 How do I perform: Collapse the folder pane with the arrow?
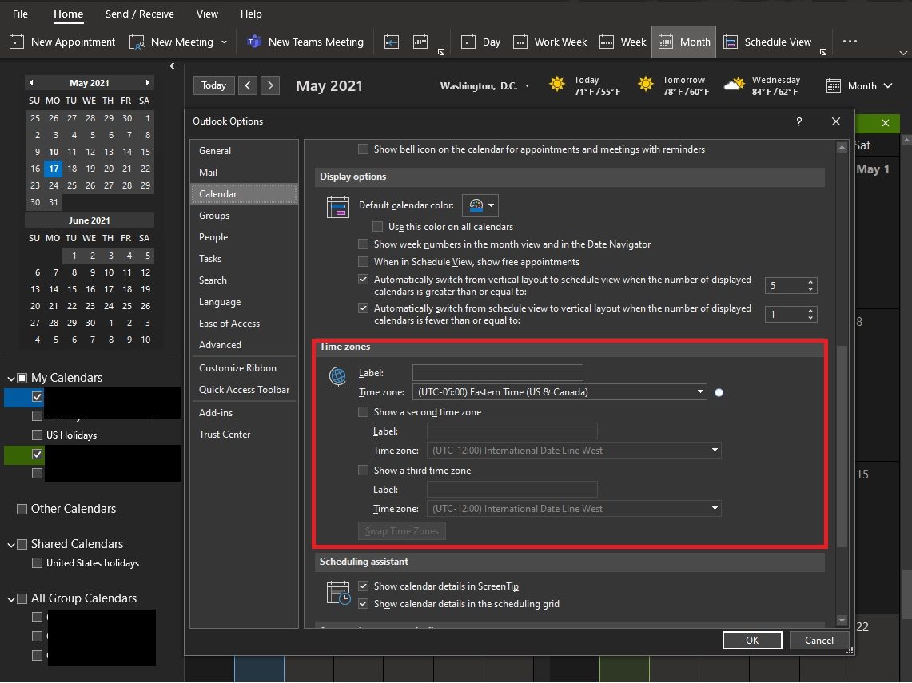pos(172,66)
